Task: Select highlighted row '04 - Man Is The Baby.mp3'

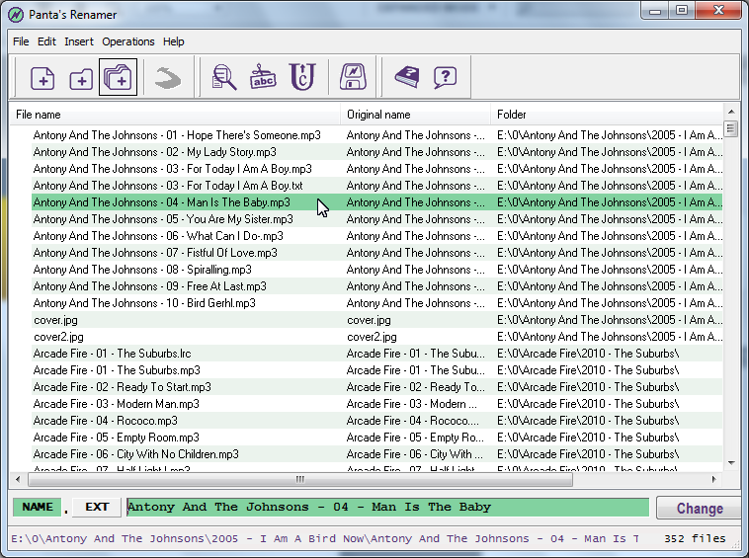Action: (x=377, y=202)
